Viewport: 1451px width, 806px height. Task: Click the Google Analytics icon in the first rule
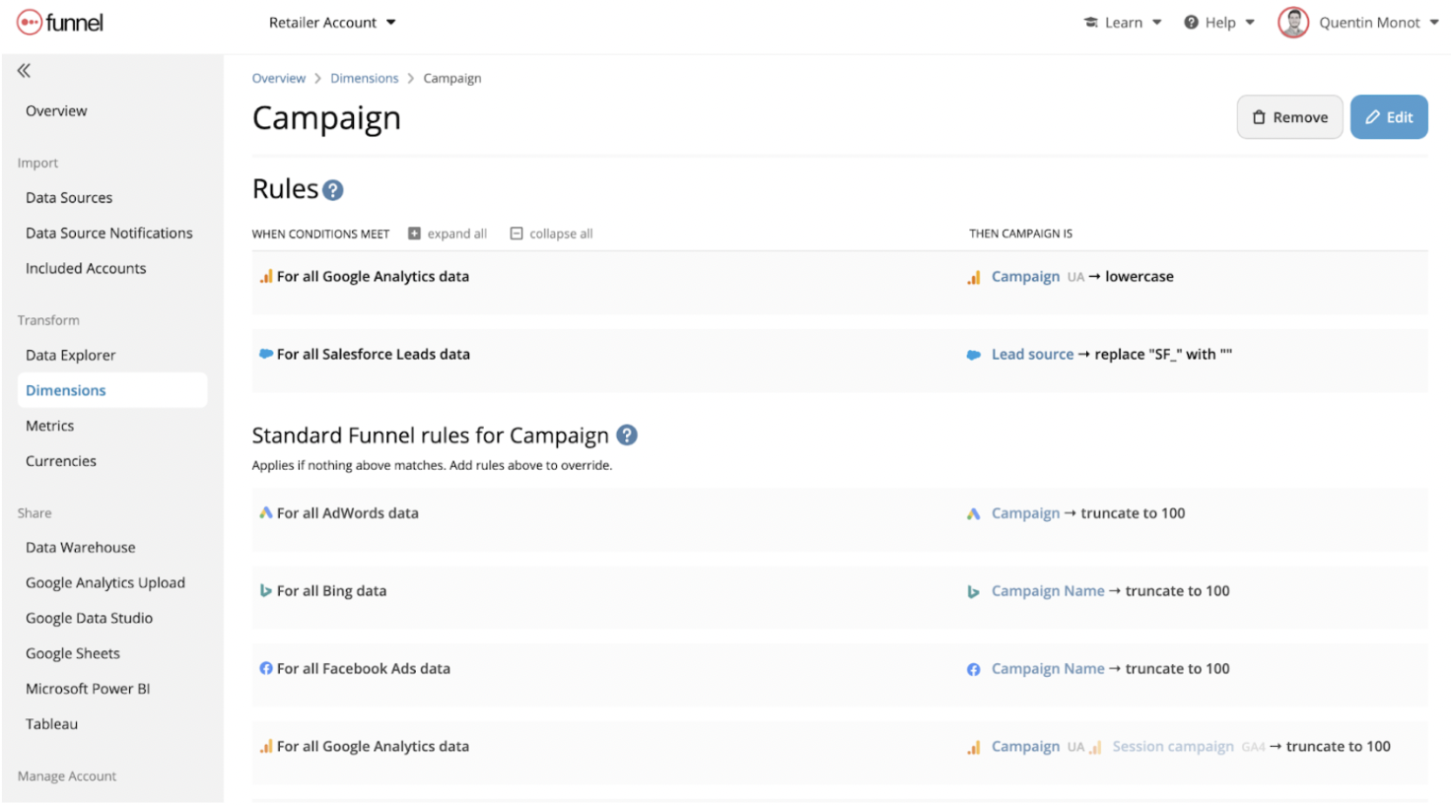(x=264, y=277)
